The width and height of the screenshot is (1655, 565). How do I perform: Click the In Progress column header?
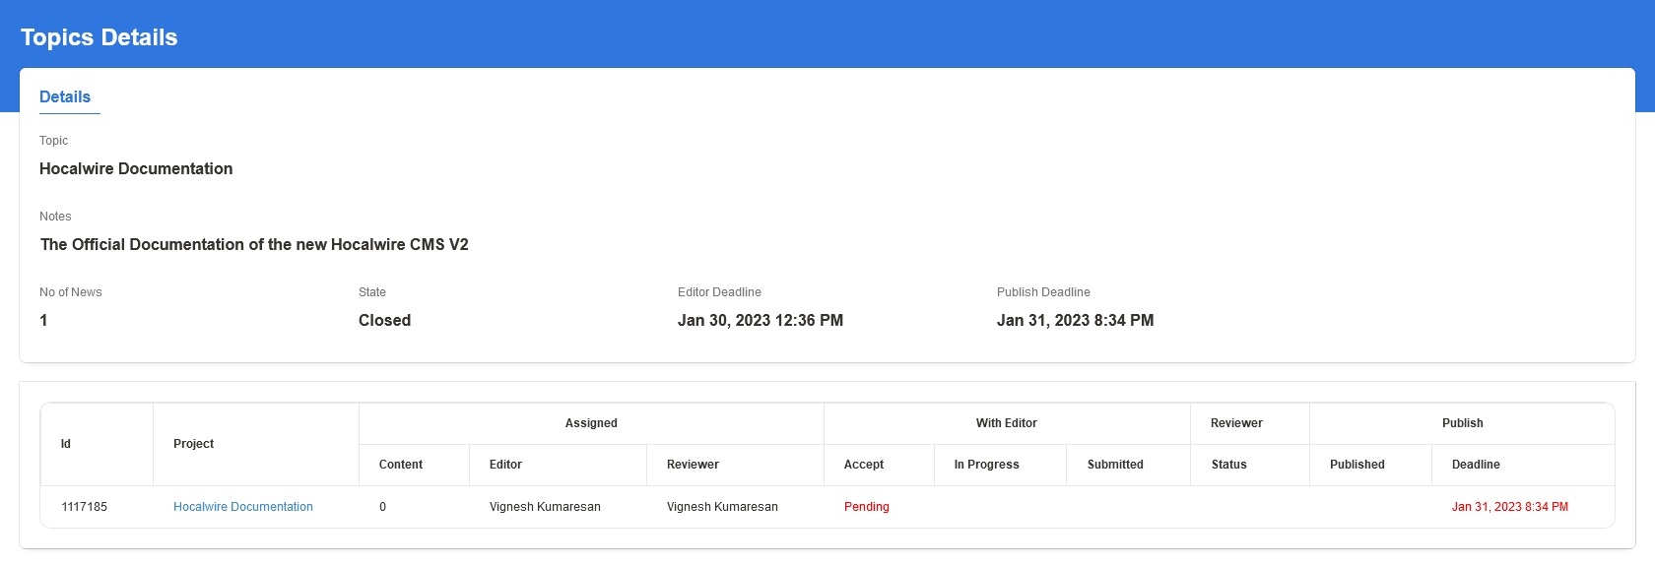986,465
